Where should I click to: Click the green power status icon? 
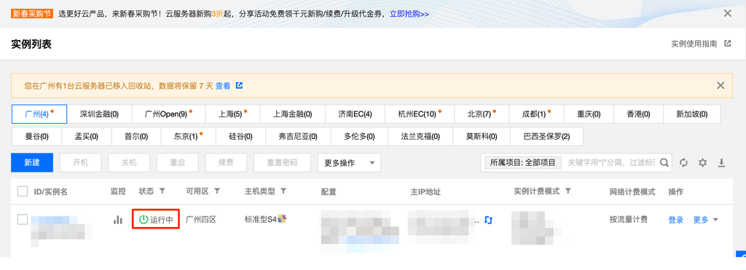click(x=144, y=219)
